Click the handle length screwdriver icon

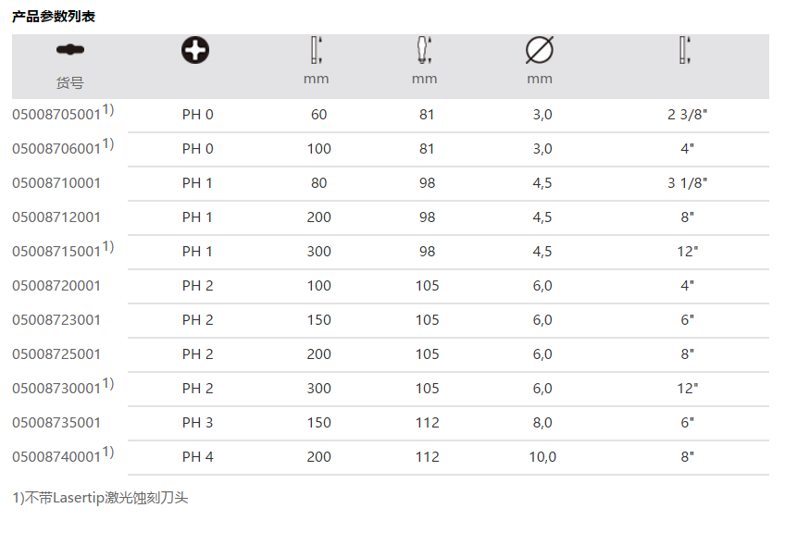coord(424,50)
